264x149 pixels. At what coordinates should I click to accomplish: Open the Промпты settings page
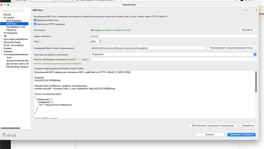click(11, 30)
